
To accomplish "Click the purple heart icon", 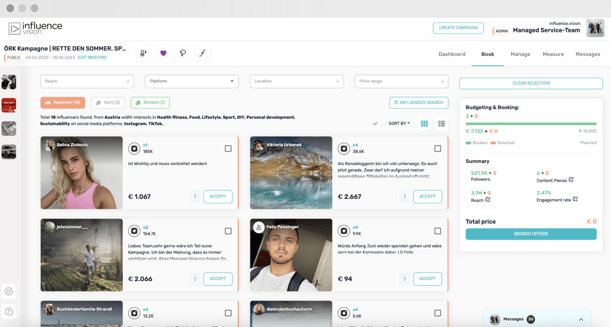I will click(163, 53).
